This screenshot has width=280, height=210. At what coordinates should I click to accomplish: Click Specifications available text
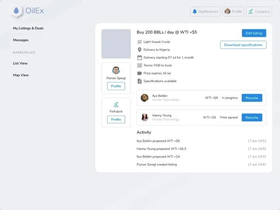160,81
